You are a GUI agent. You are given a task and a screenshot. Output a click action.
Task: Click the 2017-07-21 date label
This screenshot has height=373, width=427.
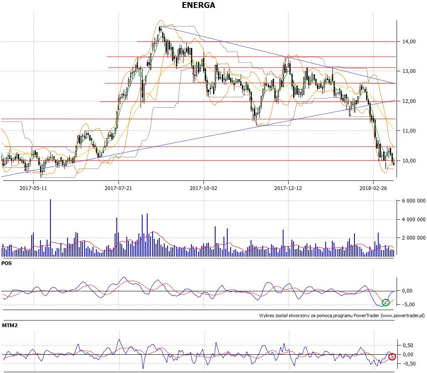point(118,188)
